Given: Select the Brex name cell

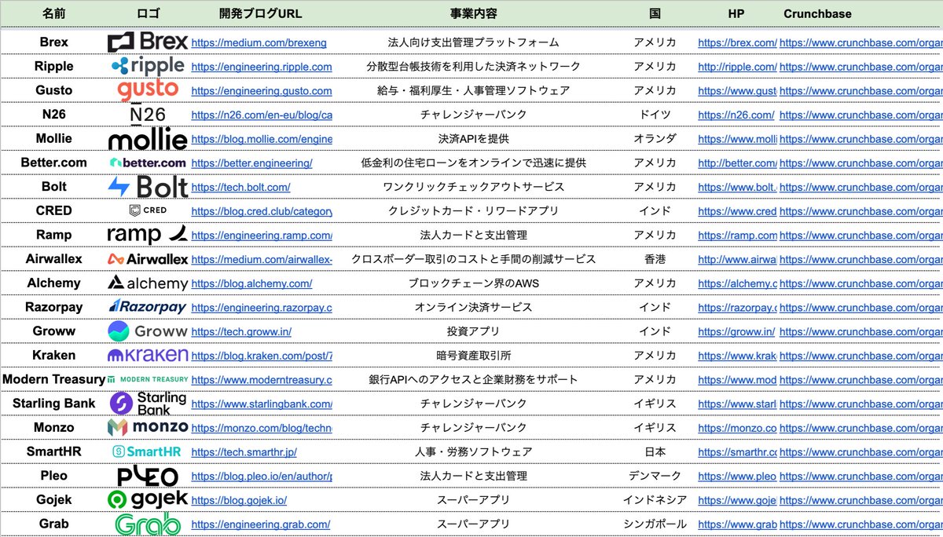Looking at the screenshot, I should point(54,42).
